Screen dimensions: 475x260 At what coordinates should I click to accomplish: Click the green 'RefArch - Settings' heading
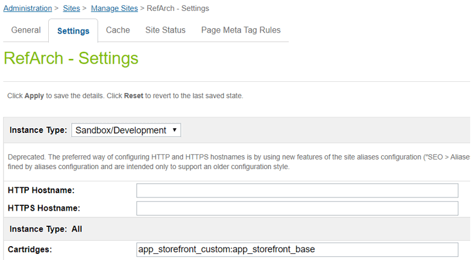[71, 58]
